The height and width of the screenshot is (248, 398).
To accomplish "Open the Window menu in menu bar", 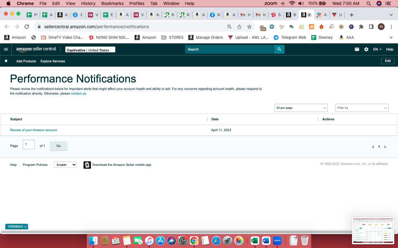I will click(x=171, y=3).
